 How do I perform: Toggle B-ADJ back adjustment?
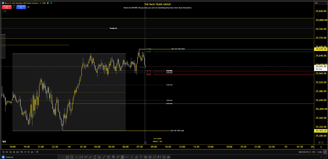pos(320,152)
